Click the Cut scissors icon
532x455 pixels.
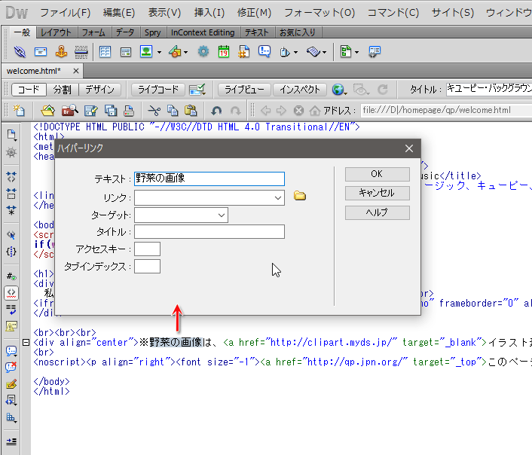(154, 110)
